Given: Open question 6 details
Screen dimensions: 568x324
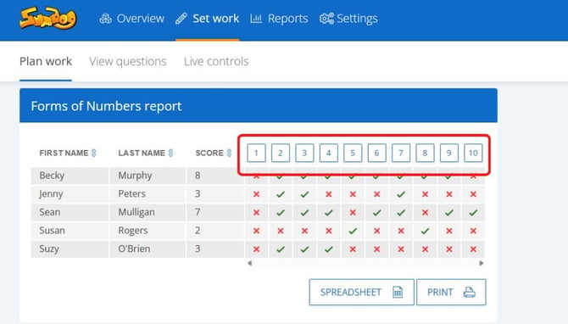Looking at the screenshot, I should pos(376,153).
